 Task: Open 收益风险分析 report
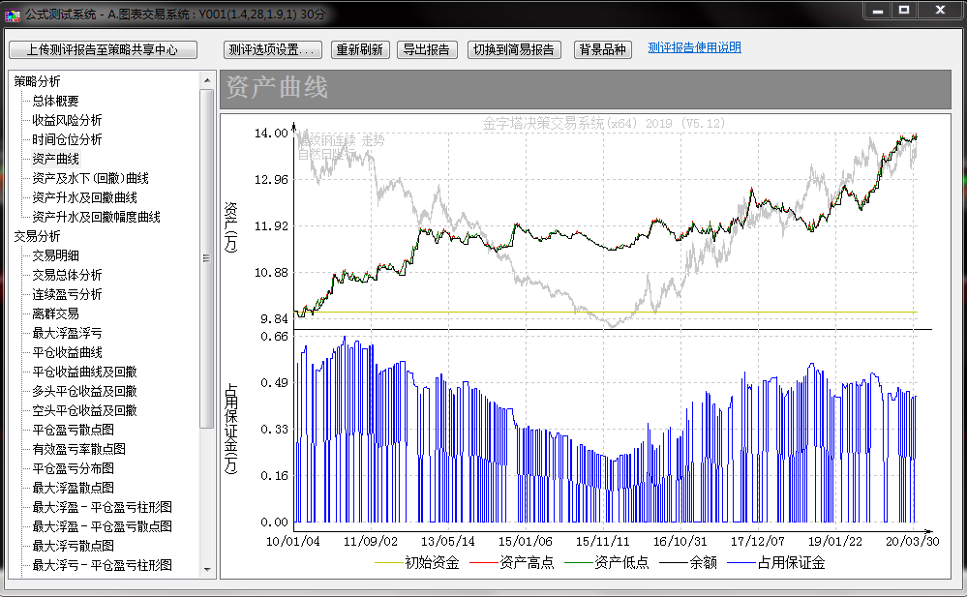click(x=67, y=120)
